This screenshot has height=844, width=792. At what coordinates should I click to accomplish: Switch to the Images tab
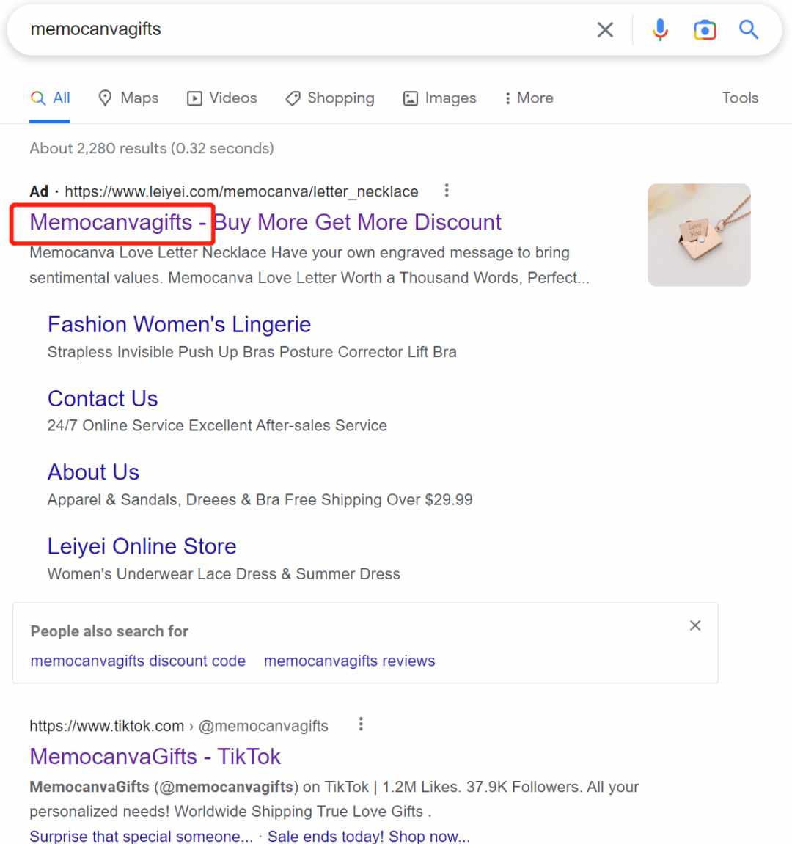coord(440,98)
